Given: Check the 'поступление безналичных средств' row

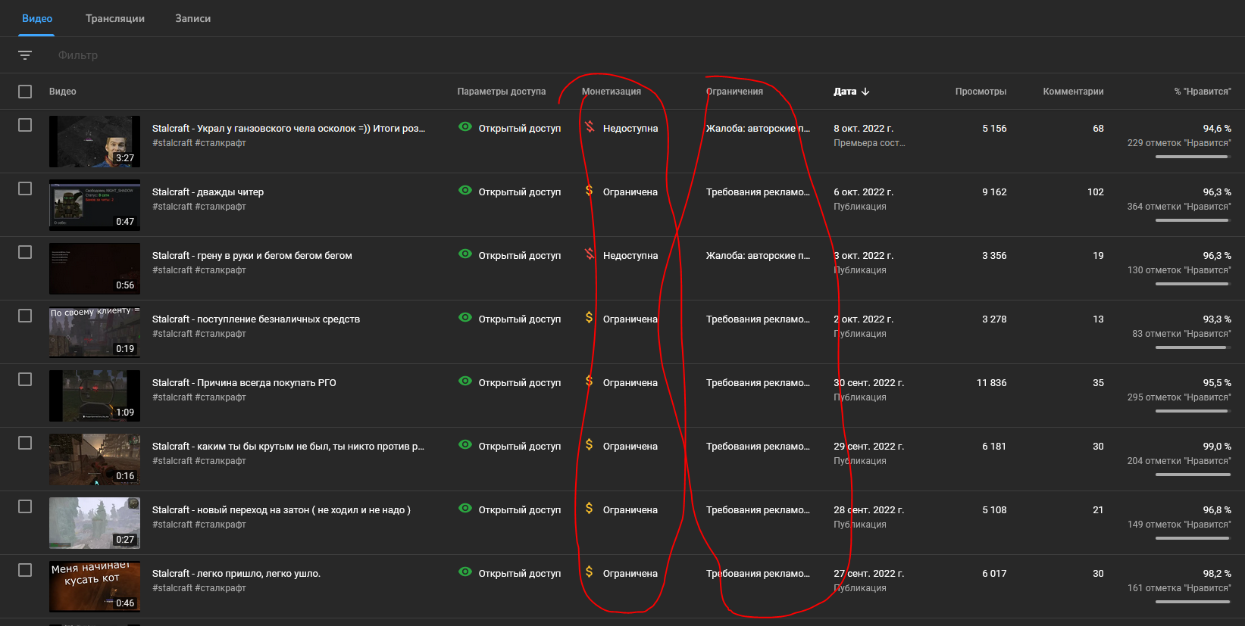Looking at the screenshot, I should click(x=25, y=316).
